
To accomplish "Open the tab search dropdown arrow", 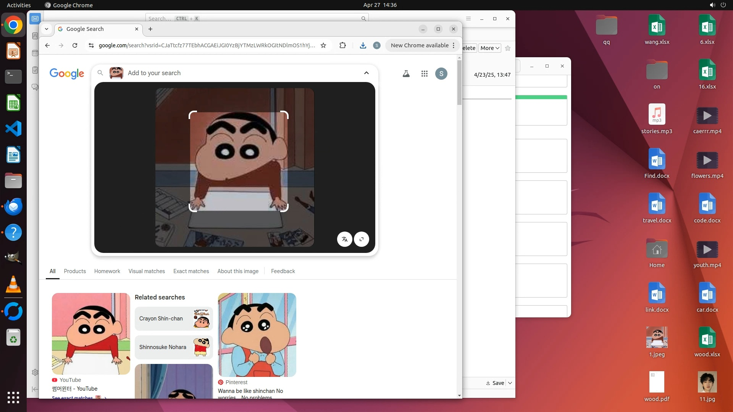I will (x=47, y=29).
